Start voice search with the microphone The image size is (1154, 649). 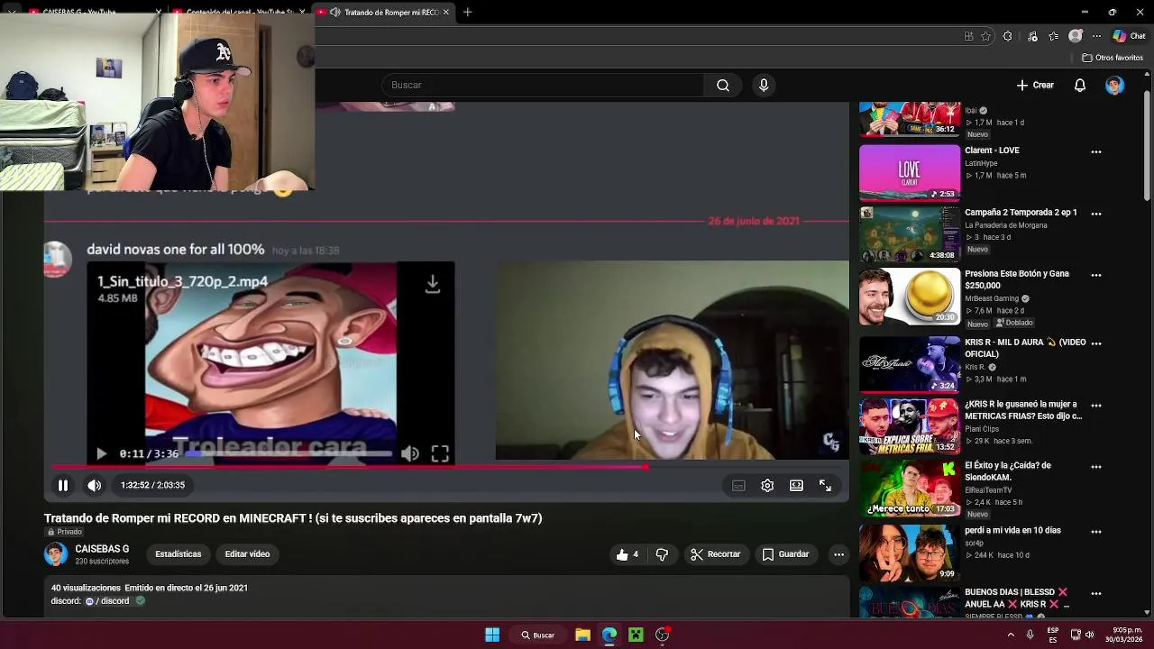tap(764, 85)
